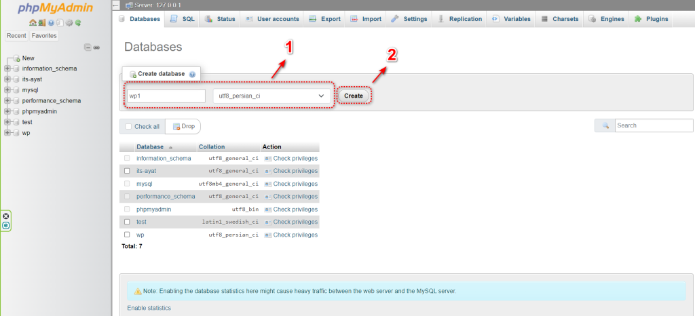This screenshot has width=695, height=316.
Task: Click the mysql database cylinder icon in tree
Action: click(16, 90)
